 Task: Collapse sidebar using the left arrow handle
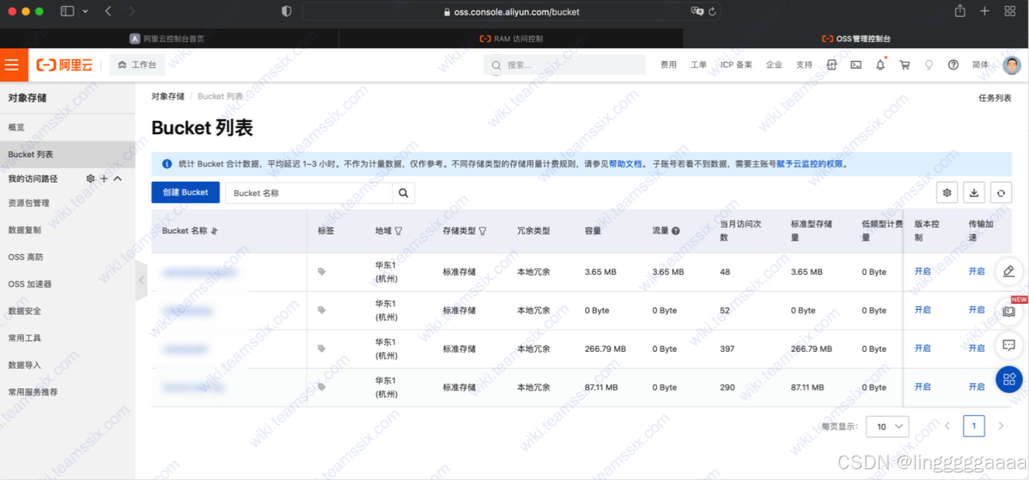point(141,280)
